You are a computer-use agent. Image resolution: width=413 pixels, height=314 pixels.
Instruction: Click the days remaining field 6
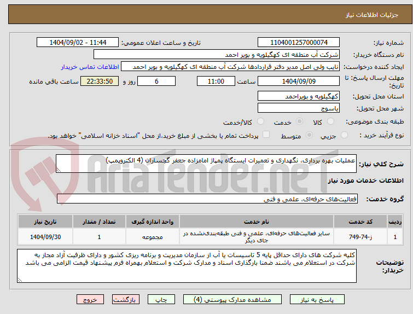click(156, 81)
